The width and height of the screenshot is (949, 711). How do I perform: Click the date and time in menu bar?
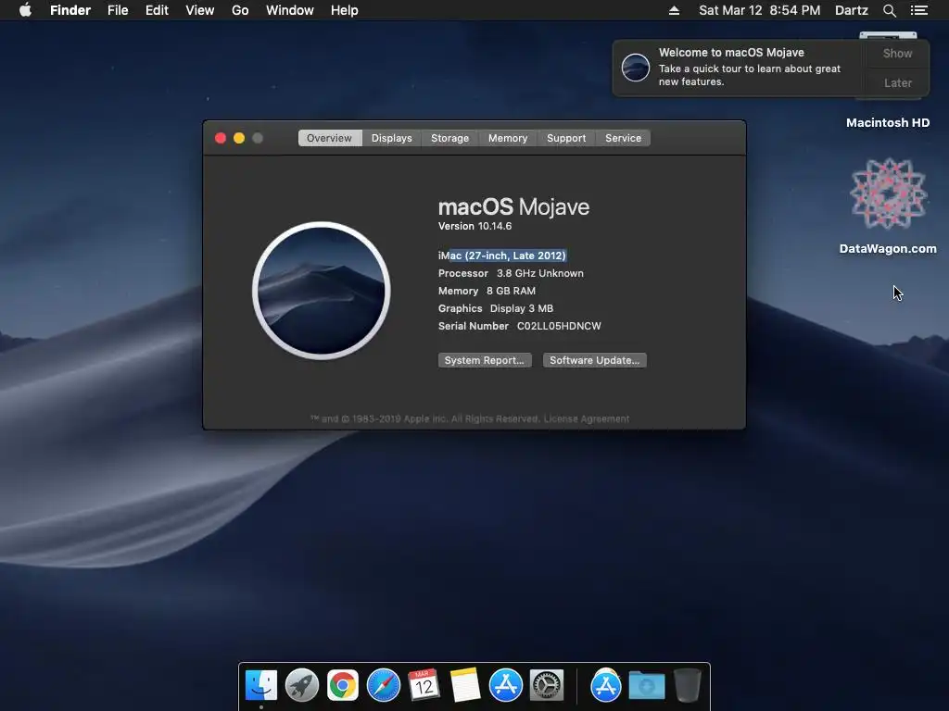pyautogui.click(x=760, y=10)
